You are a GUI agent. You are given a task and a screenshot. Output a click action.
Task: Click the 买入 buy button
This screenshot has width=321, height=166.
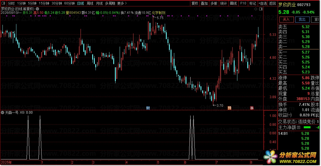click(x=286, y=20)
